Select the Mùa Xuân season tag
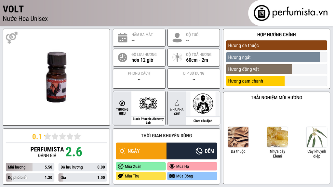 (x=141, y=167)
